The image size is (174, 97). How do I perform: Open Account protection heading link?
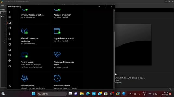click(x=62, y=15)
